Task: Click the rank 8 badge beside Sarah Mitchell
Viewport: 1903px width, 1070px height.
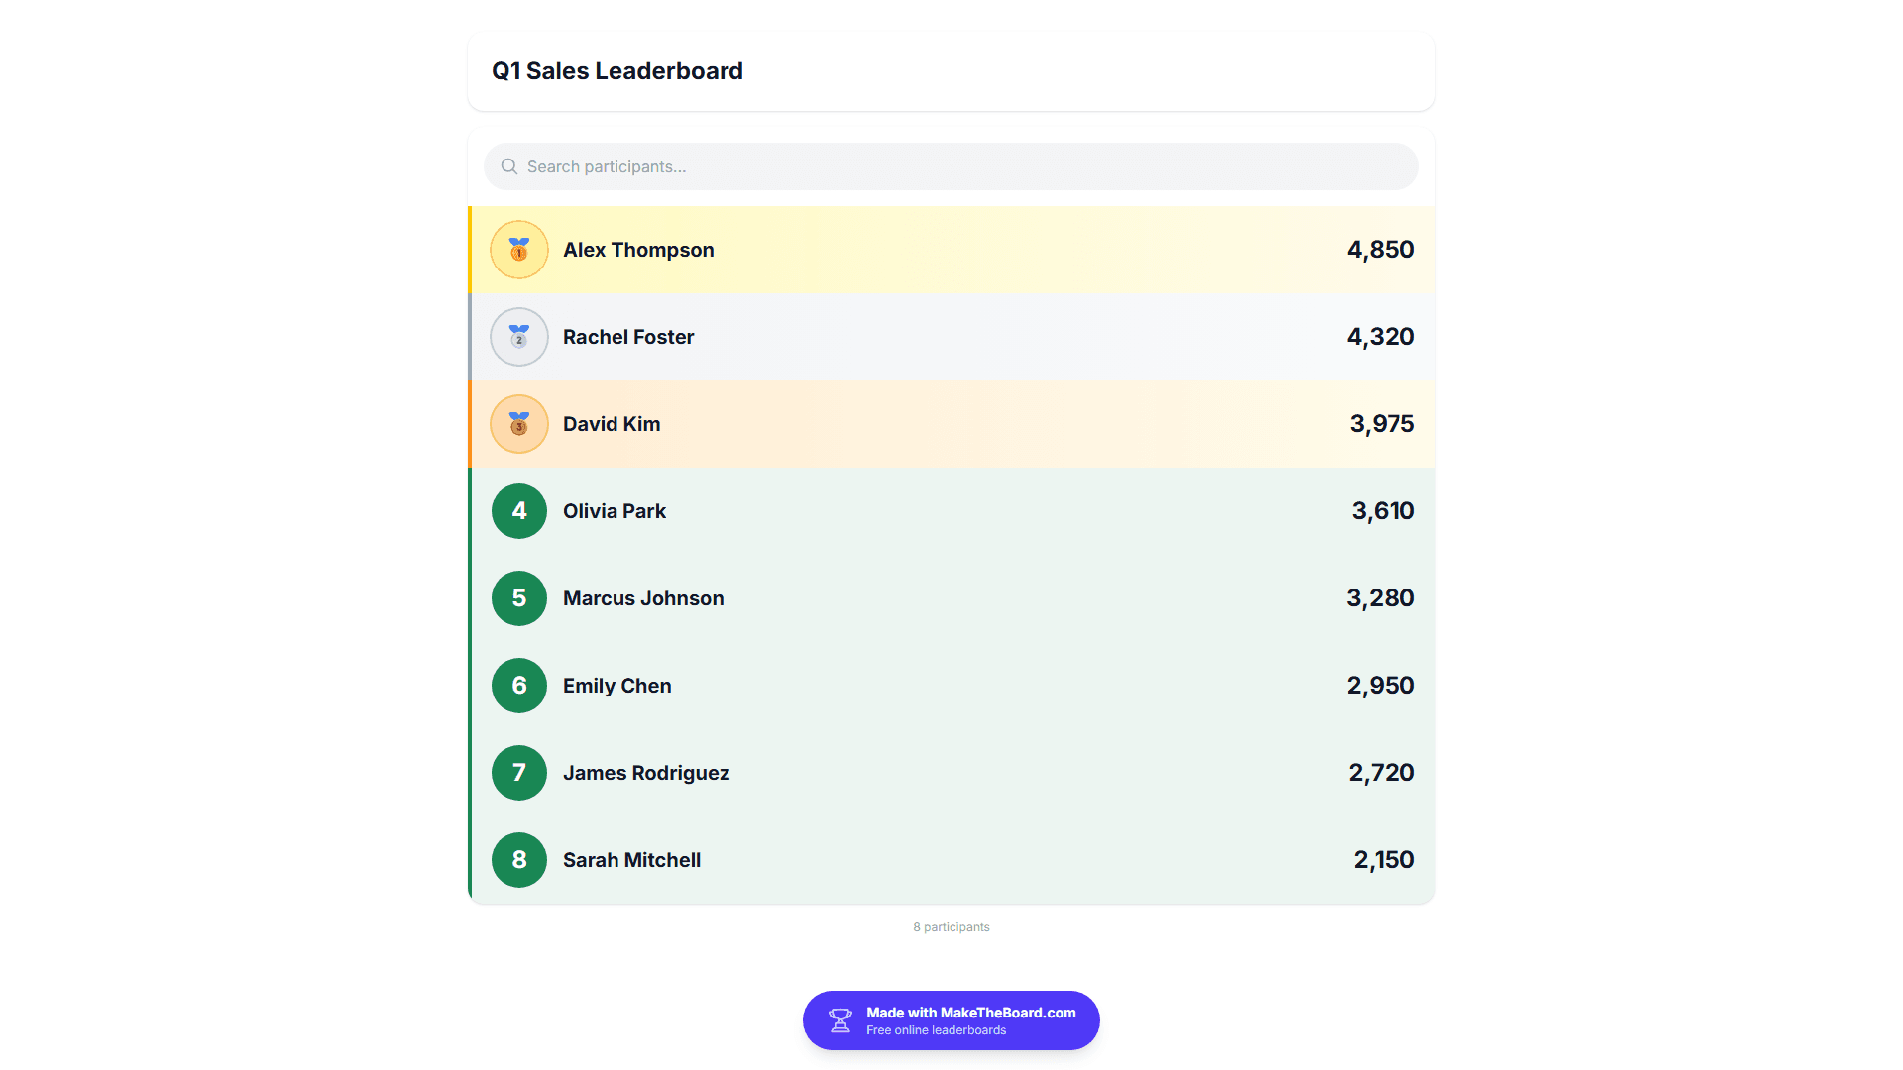Action: (x=519, y=860)
